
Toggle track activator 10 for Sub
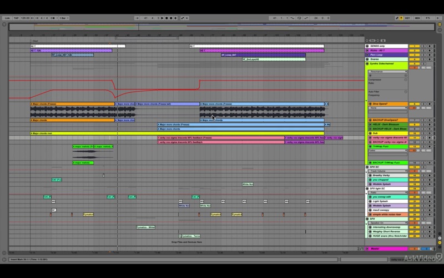pos(415,133)
